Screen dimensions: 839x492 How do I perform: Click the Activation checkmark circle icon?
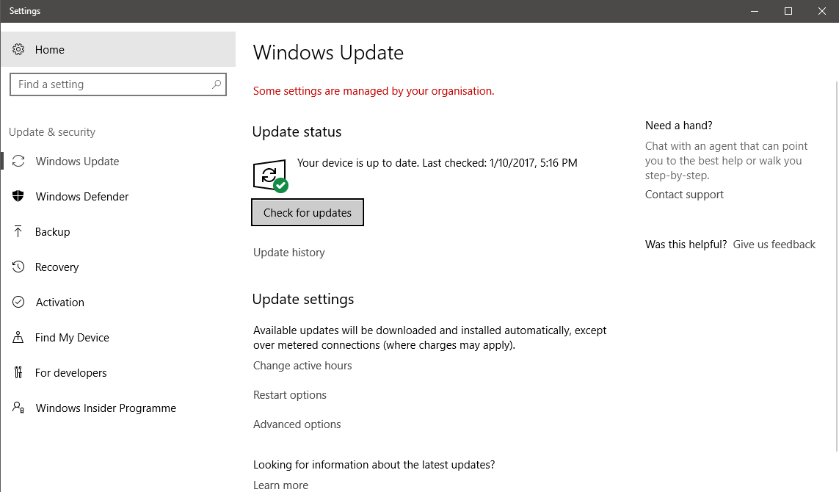coord(18,302)
